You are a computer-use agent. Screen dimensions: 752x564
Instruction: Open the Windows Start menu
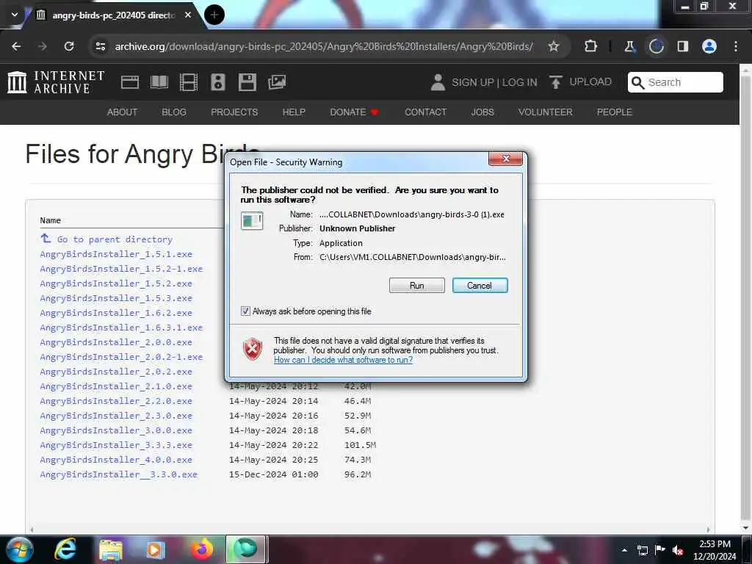tap(20, 549)
